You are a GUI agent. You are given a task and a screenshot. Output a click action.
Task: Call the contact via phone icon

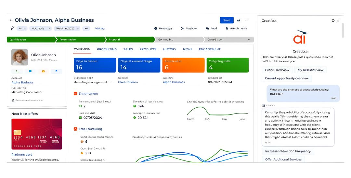(x=17, y=71)
